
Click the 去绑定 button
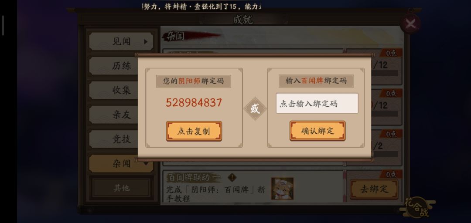(x=374, y=189)
